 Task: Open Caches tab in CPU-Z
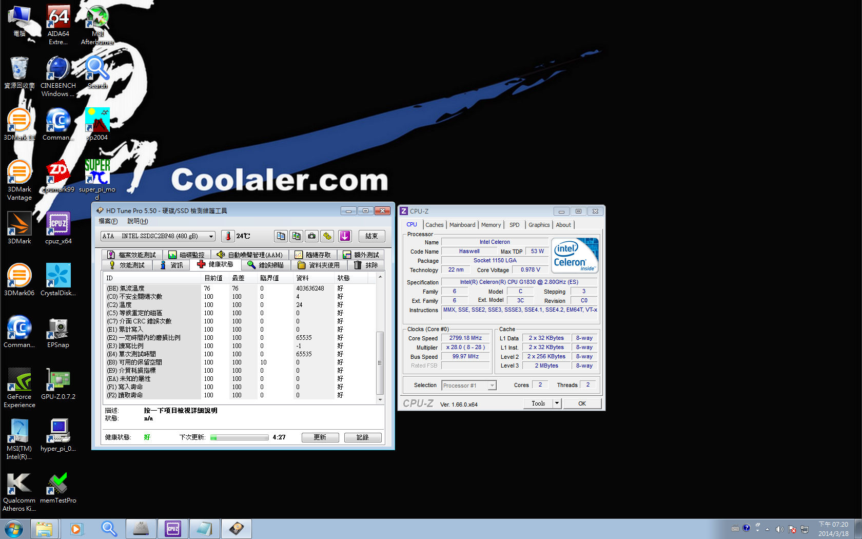pos(435,225)
